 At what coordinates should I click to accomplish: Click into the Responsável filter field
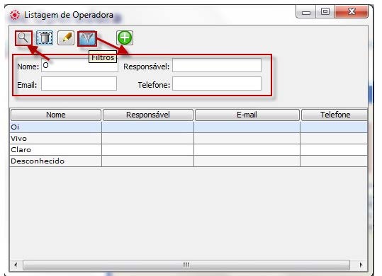click(x=217, y=65)
